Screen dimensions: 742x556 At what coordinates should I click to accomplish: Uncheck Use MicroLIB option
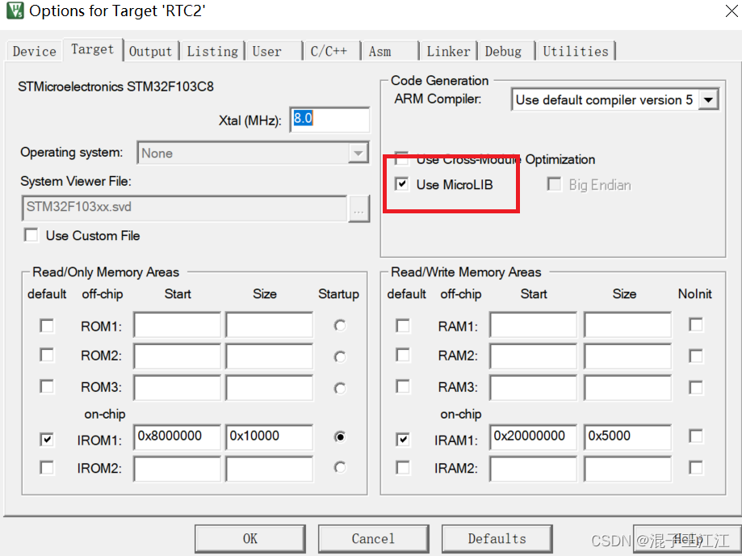pyautogui.click(x=402, y=183)
